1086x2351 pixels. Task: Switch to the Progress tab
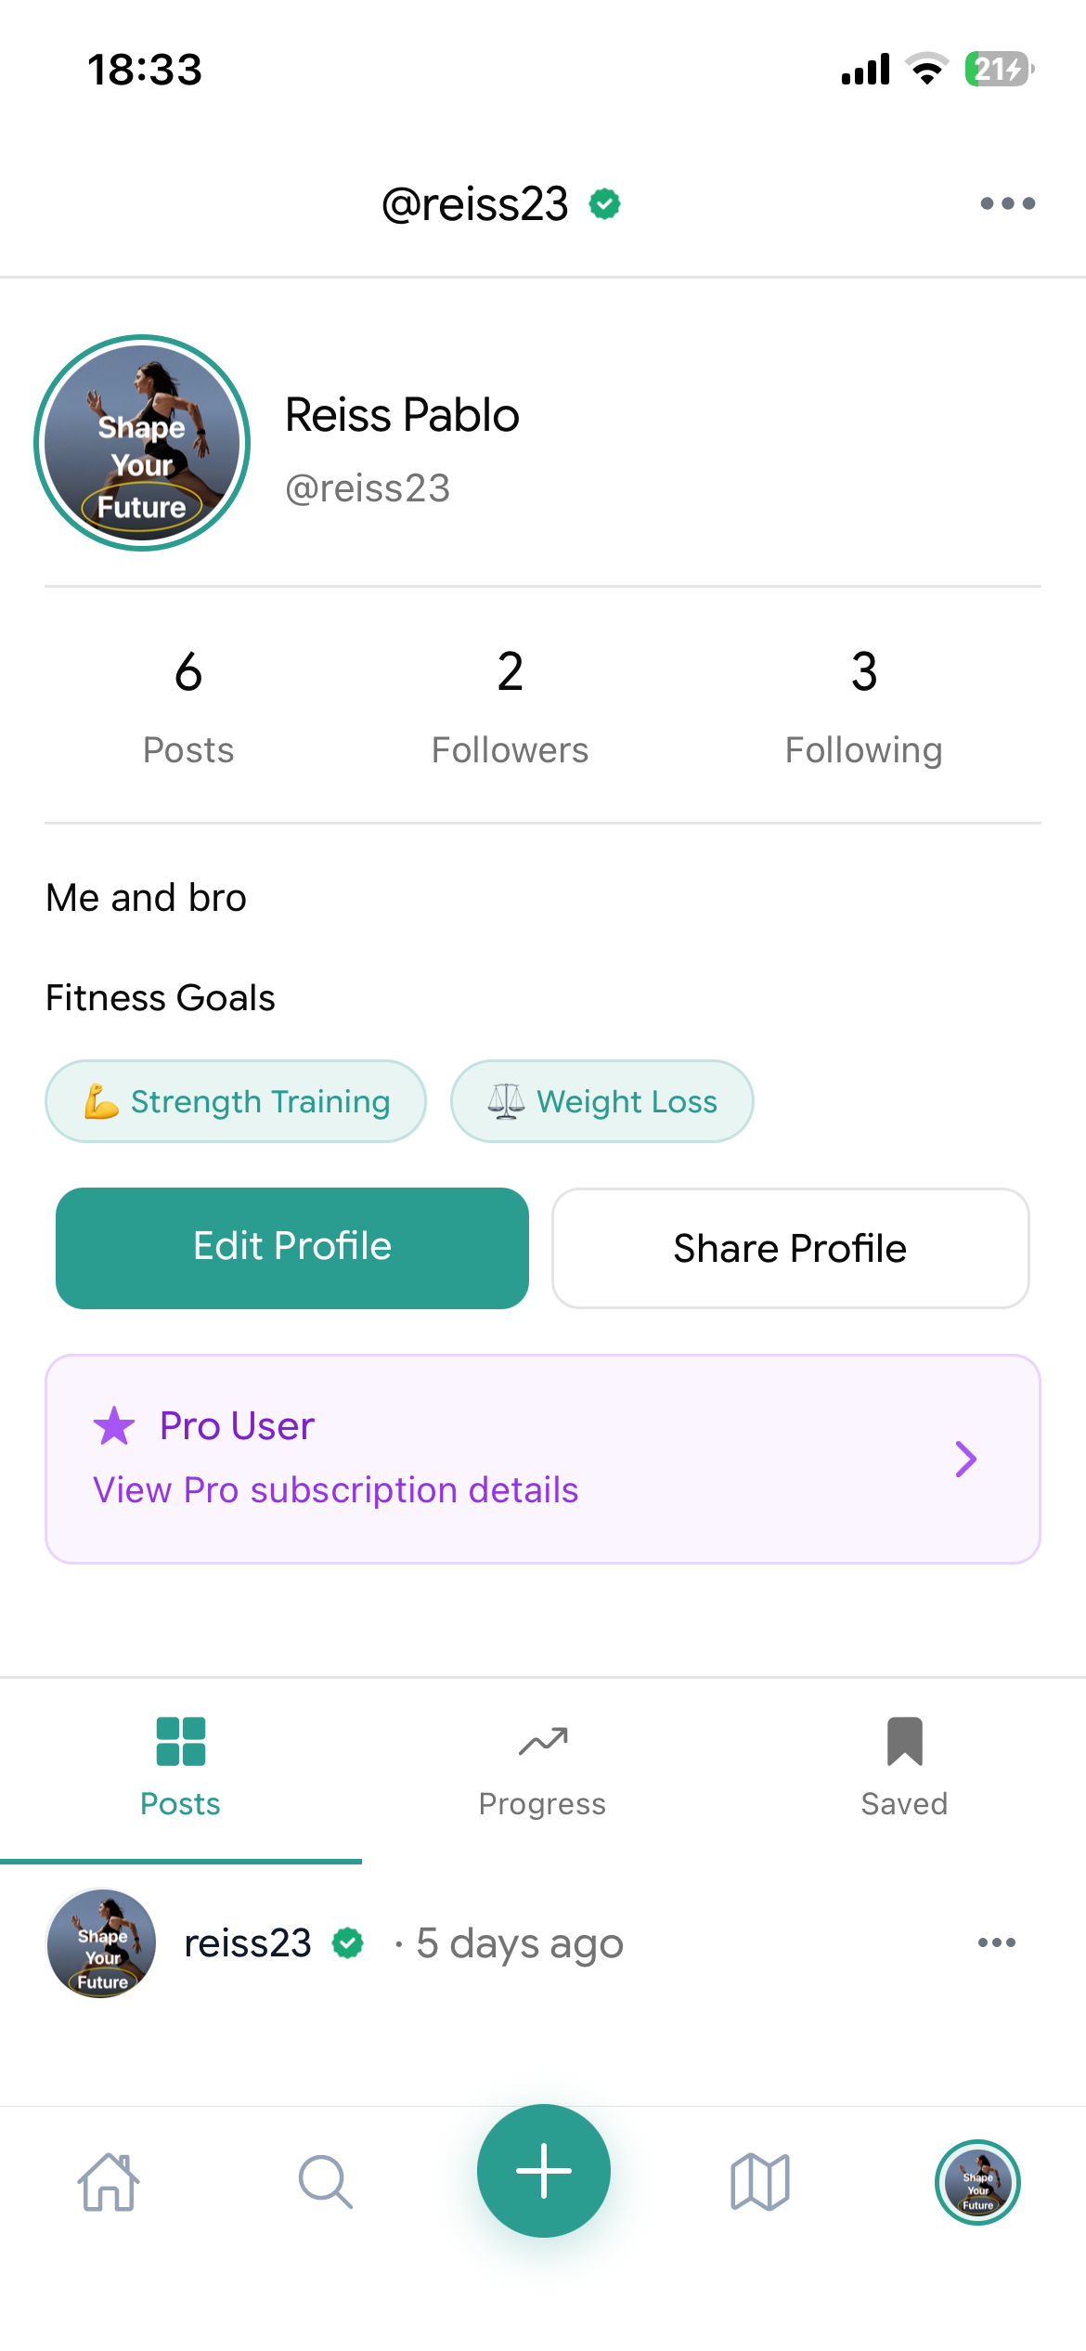pyautogui.click(x=542, y=1767)
